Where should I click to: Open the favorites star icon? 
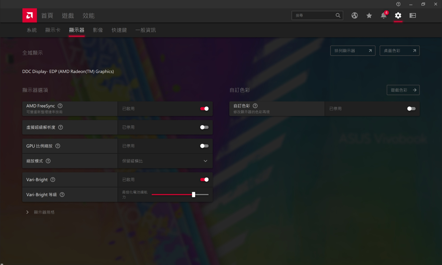(x=369, y=15)
